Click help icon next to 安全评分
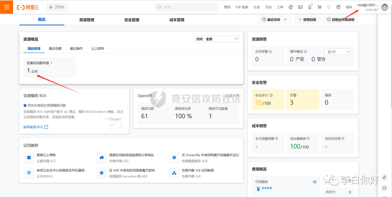 (271, 95)
